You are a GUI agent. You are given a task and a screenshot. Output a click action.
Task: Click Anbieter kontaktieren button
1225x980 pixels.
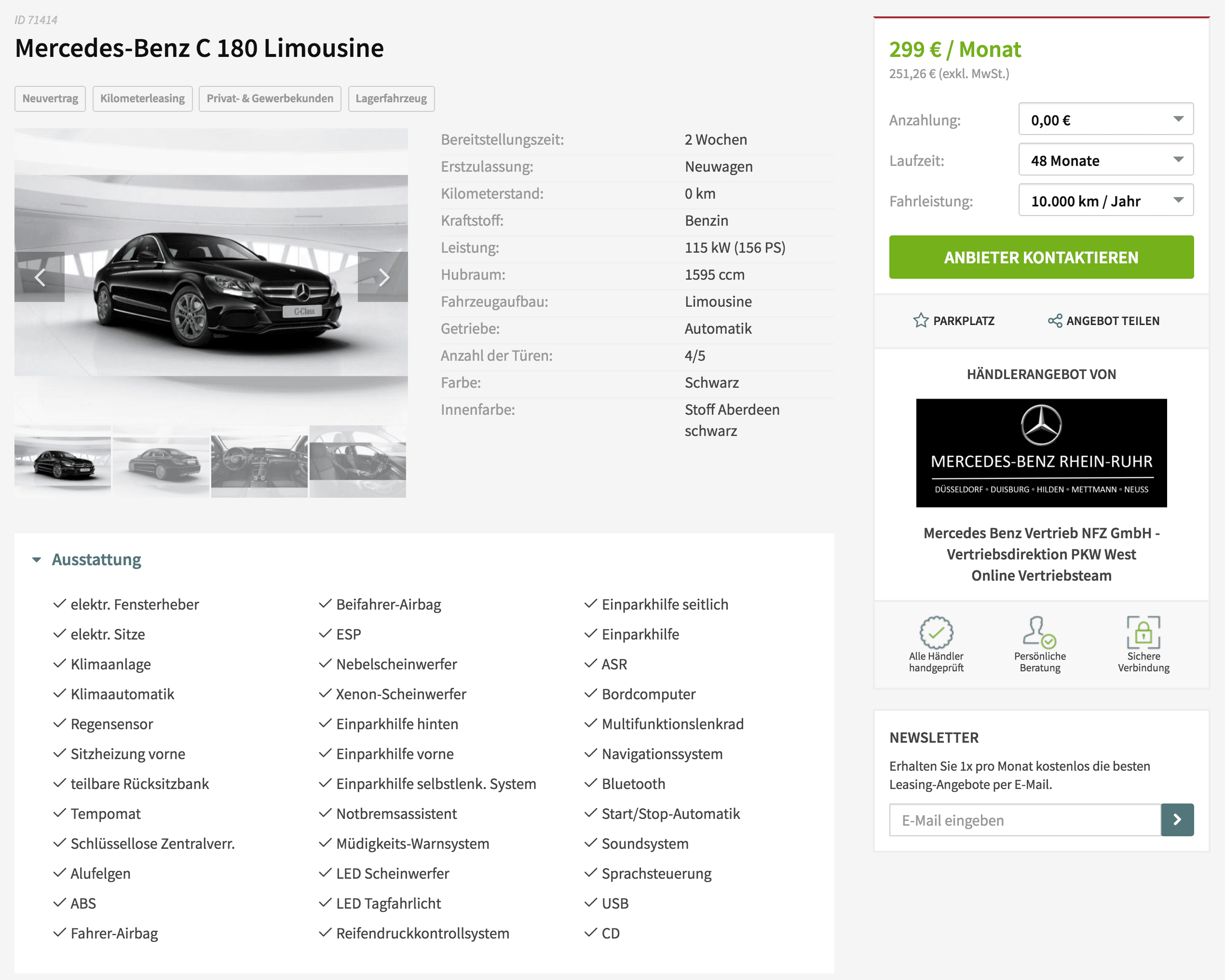click(1041, 257)
